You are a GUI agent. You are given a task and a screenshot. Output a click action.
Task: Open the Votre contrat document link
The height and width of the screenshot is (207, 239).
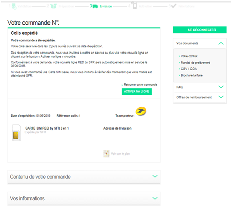tap(189, 56)
